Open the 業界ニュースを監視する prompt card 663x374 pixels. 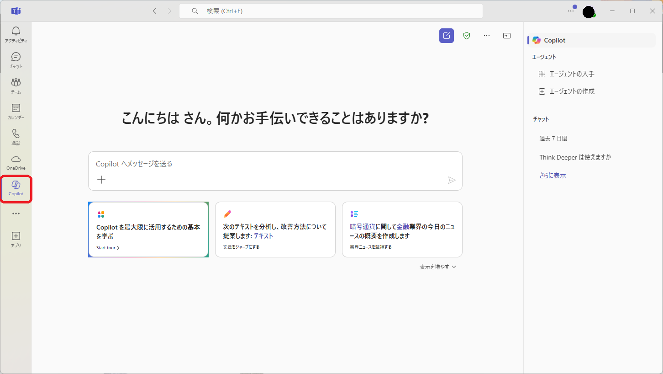coord(402,230)
